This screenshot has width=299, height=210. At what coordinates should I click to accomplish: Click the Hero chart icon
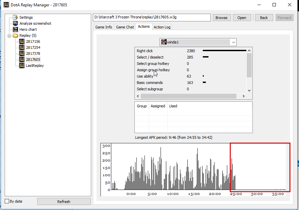tap(15, 29)
